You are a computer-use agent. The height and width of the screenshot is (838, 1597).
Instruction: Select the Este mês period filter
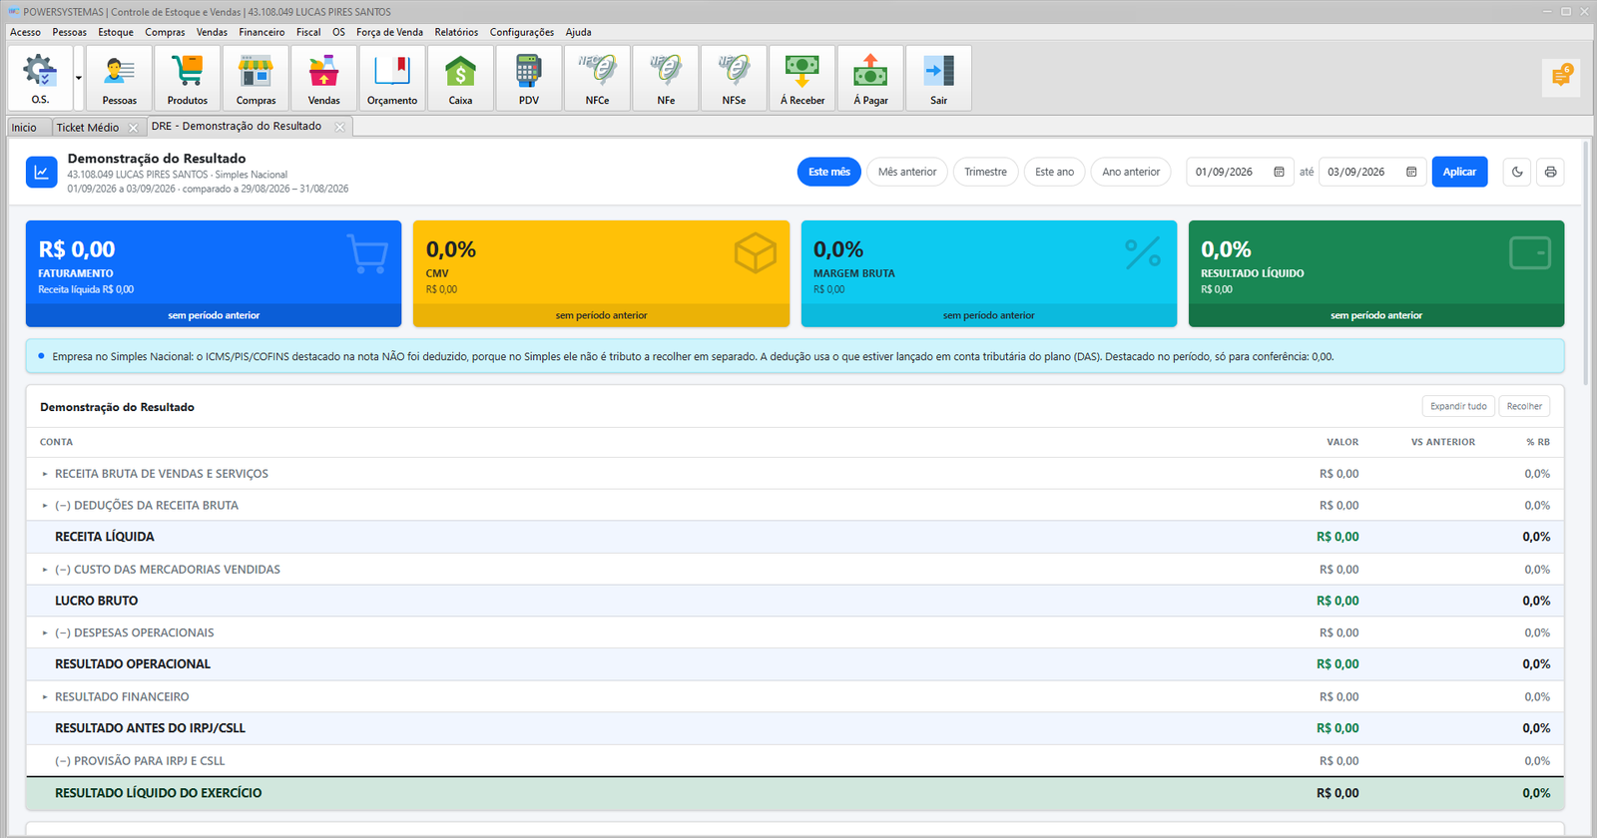829,172
